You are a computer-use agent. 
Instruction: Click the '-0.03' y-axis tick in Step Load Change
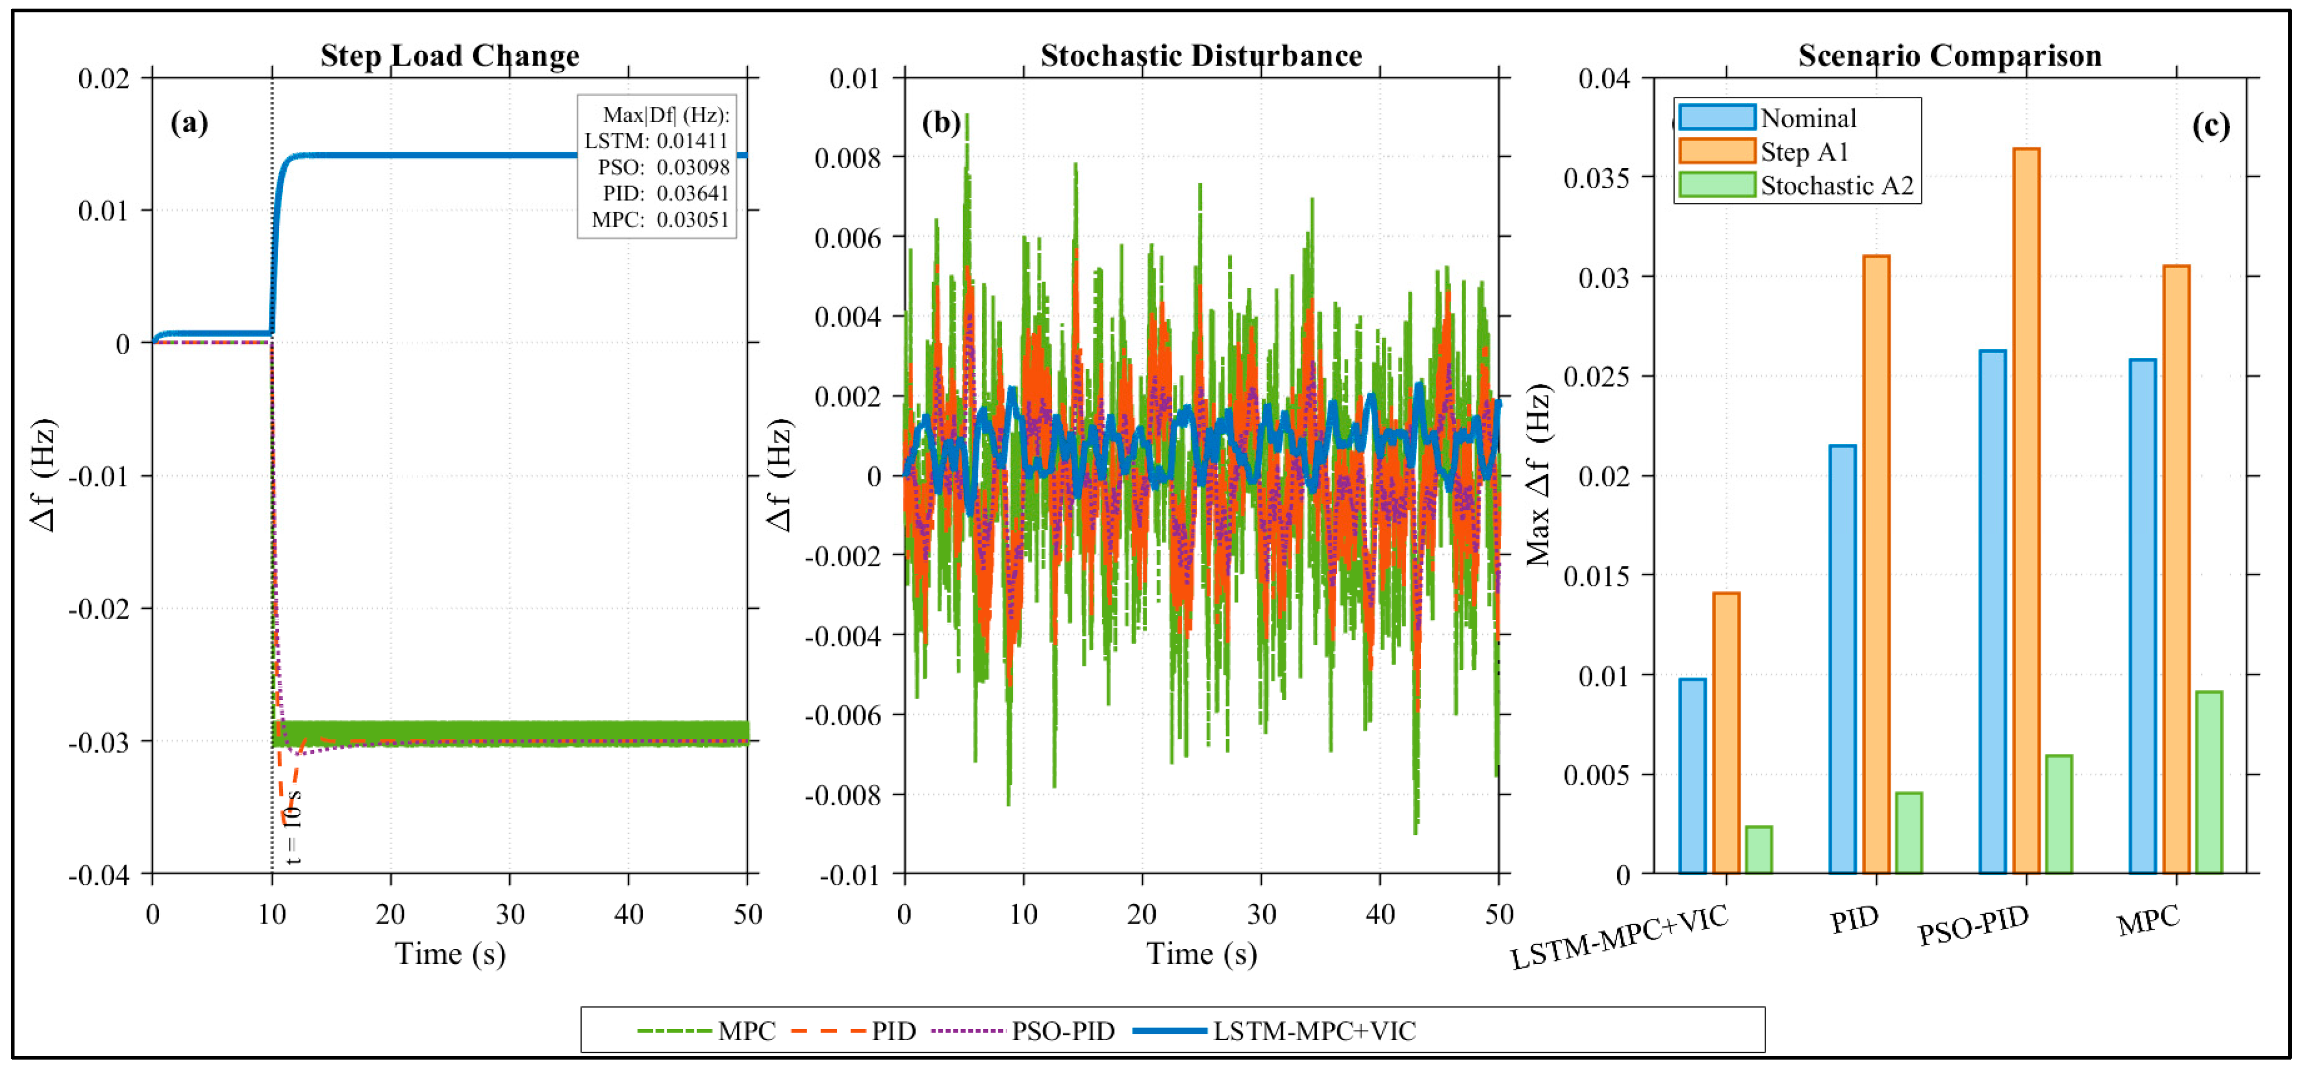[x=99, y=742]
